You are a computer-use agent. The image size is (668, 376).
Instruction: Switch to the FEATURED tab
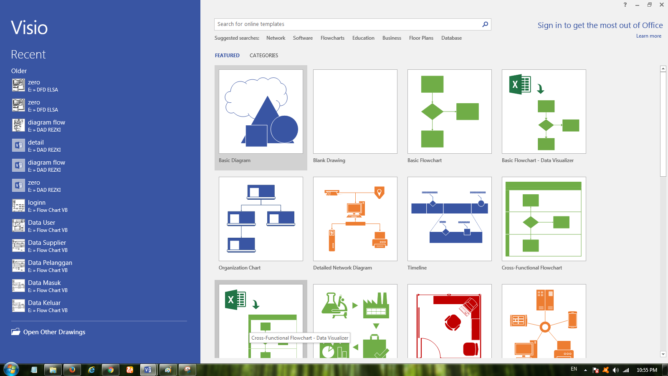pos(227,56)
